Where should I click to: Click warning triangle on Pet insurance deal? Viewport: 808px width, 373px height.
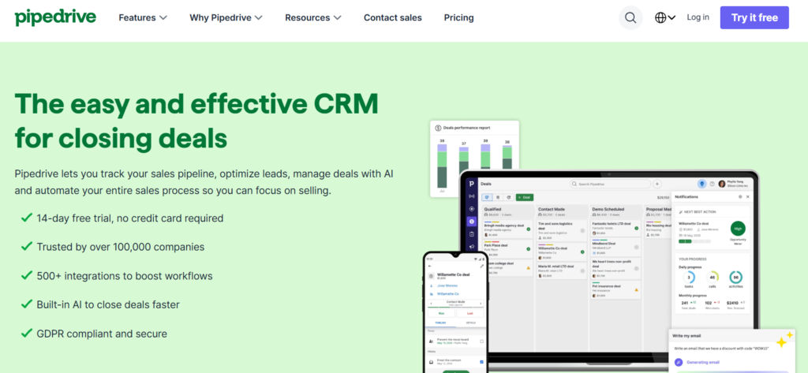(637, 289)
